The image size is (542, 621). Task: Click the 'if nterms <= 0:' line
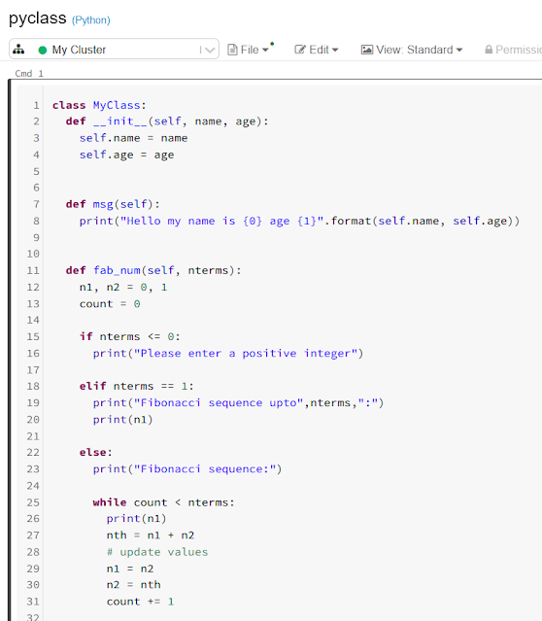tap(130, 336)
